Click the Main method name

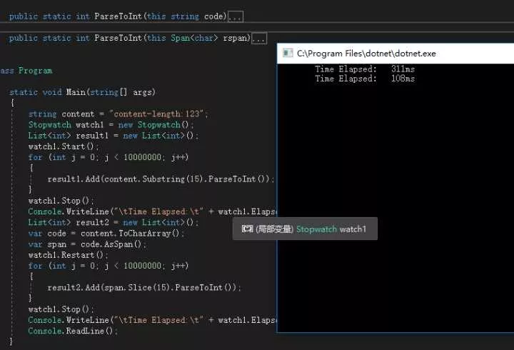(76, 92)
